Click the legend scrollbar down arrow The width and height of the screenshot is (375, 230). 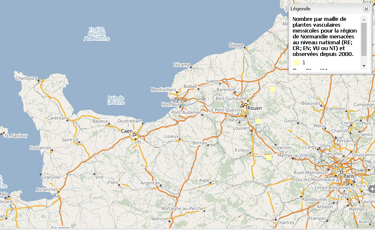coord(364,66)
